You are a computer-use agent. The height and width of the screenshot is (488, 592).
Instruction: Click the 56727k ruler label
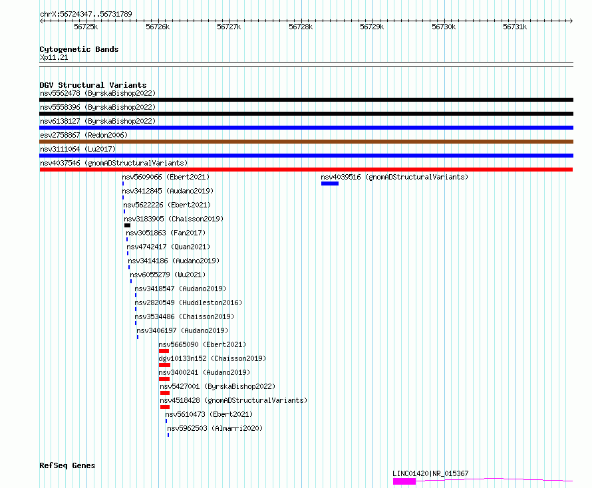point(229,27)
